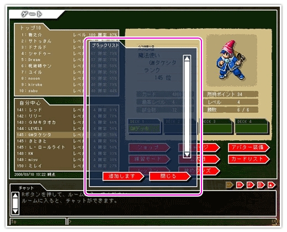Click the blacklist scrollbar track
This screenshot has width=287, height=232.
187,107
